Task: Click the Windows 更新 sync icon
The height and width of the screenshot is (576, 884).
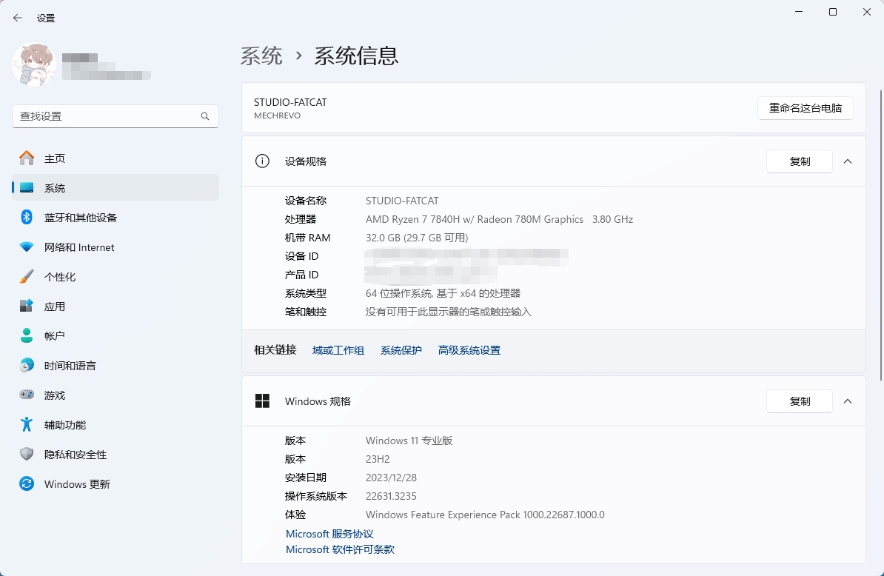Action: coord(27,483)
